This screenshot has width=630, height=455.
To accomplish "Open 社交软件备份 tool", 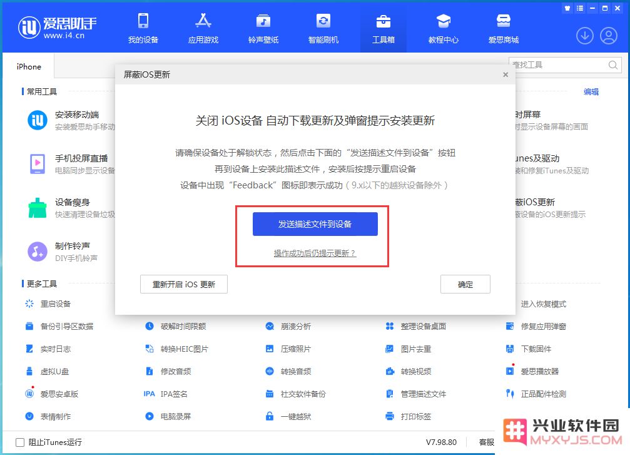I will pyautogui.click(x=295, y=394).
